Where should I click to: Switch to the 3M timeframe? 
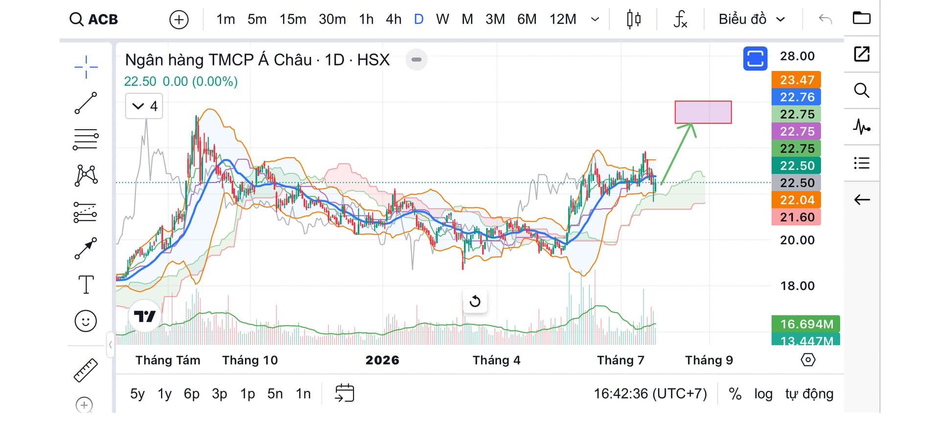(x=495, y=20)
